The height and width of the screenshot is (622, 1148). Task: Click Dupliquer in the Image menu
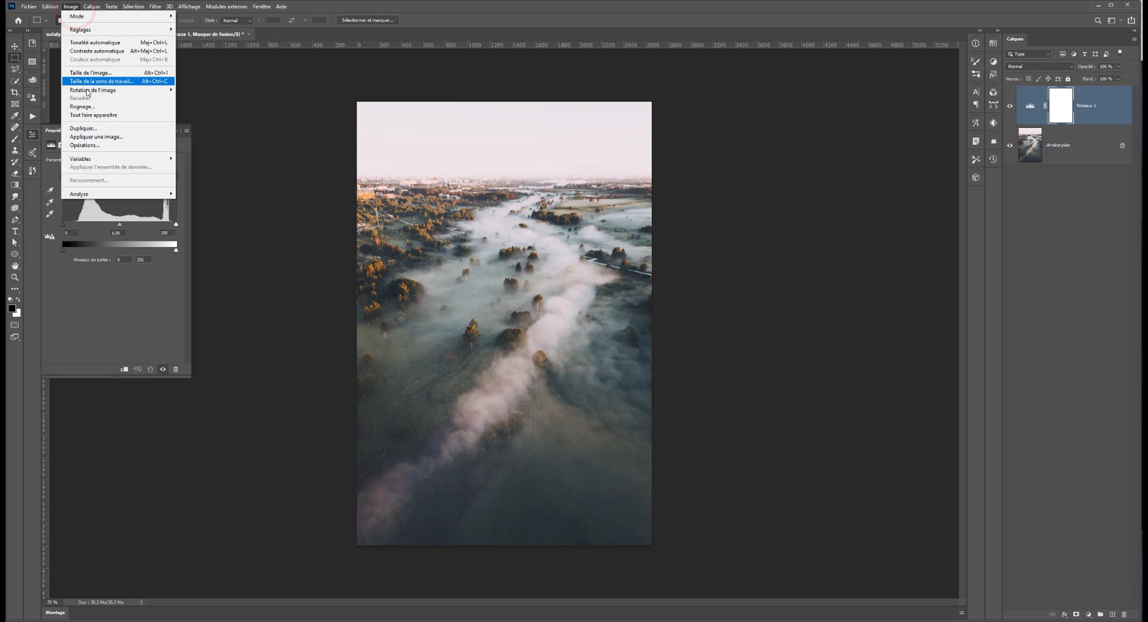83,128
